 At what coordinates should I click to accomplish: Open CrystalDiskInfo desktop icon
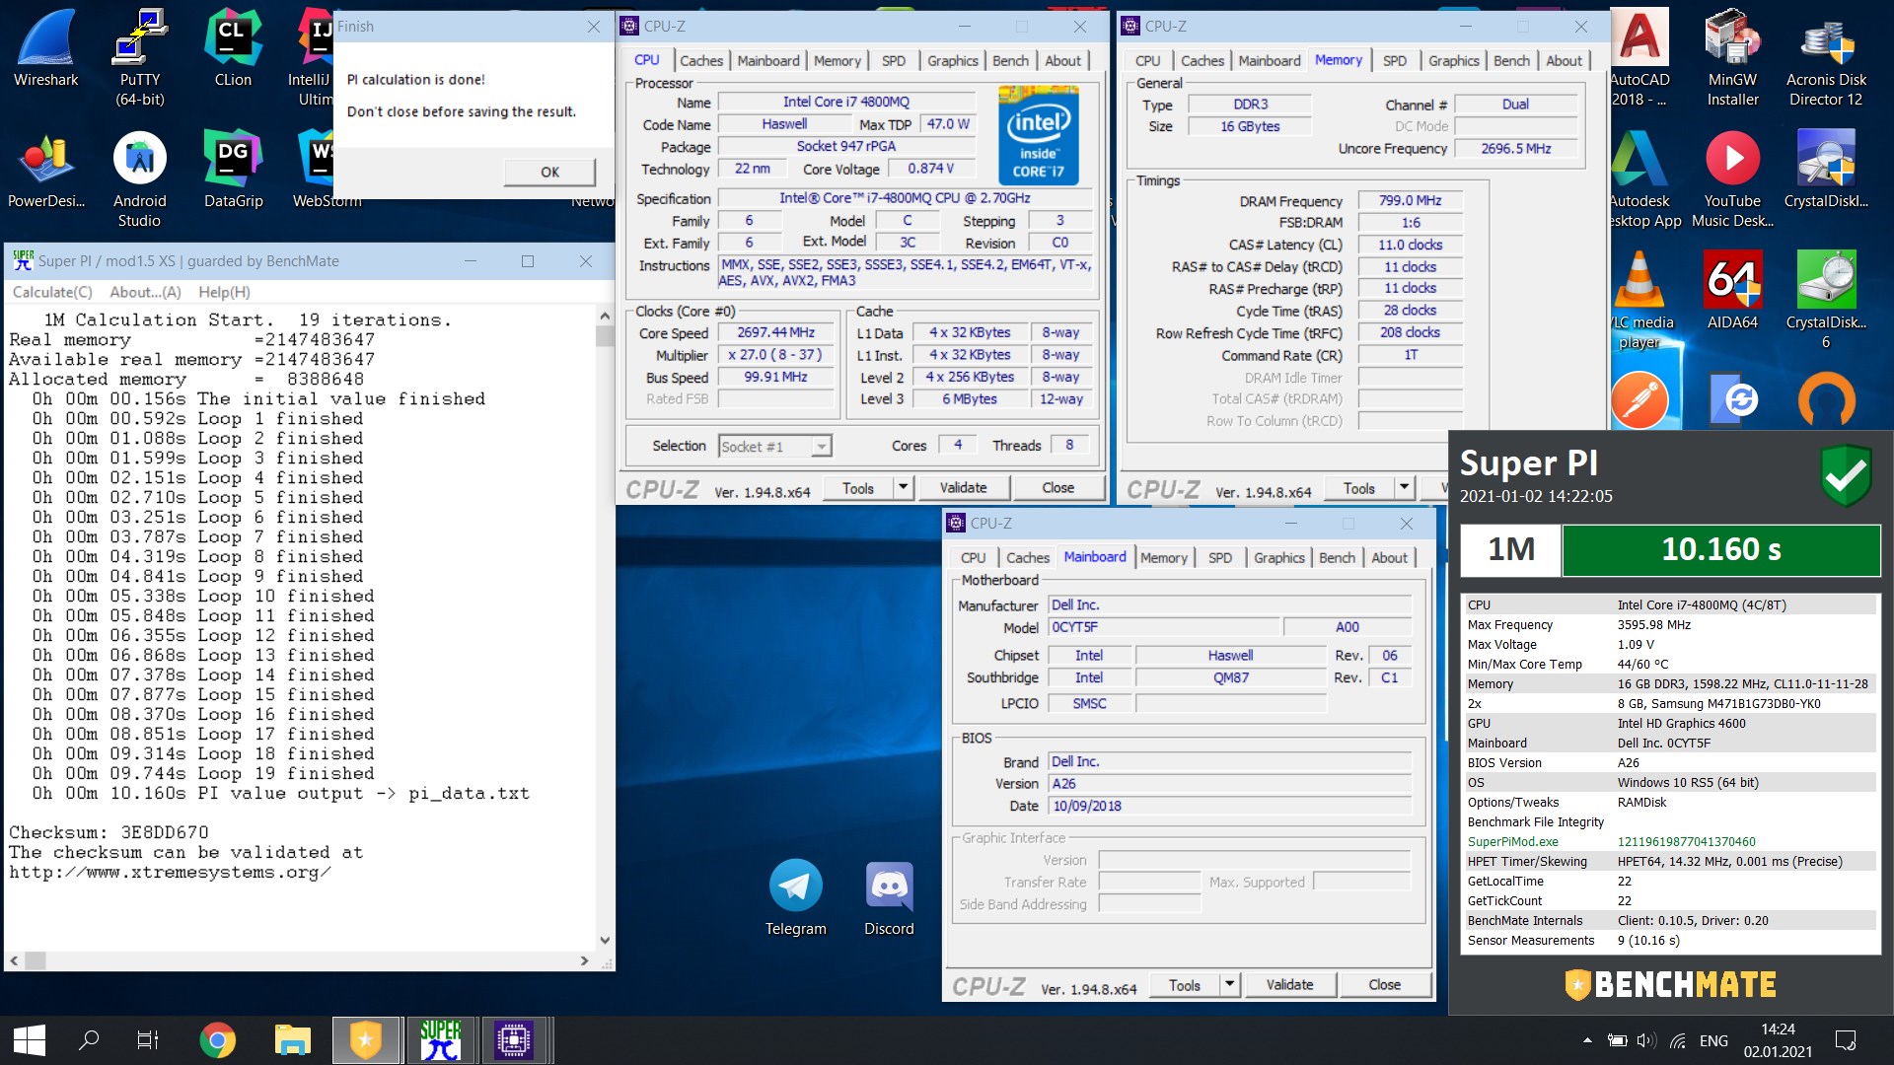coord(1826,171)
